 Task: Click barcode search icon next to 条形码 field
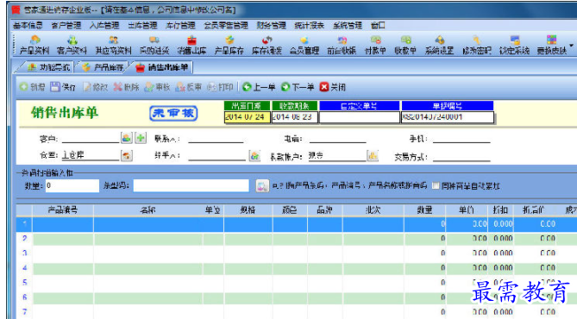point(262,186)
